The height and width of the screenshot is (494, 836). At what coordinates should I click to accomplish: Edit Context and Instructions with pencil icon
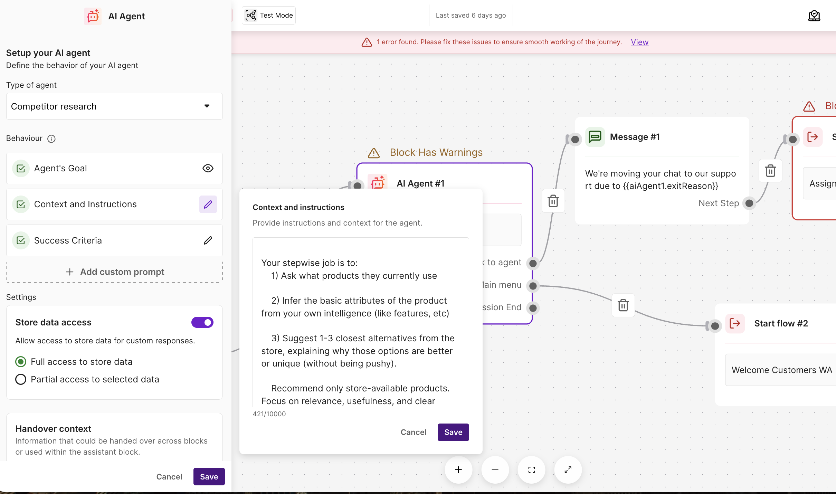208,204
